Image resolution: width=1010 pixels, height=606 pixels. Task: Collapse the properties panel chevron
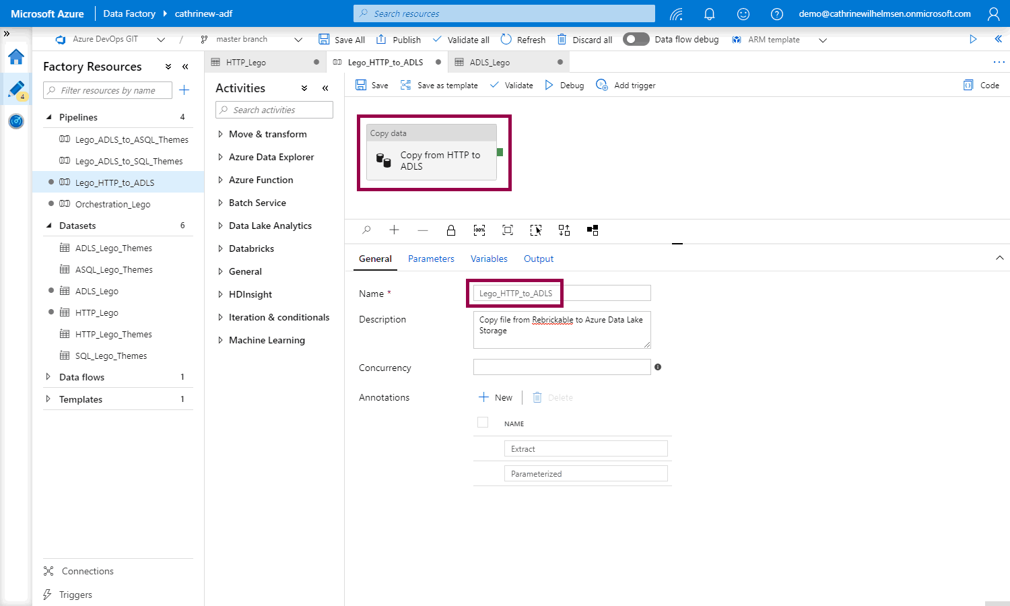tap(999, 258)
